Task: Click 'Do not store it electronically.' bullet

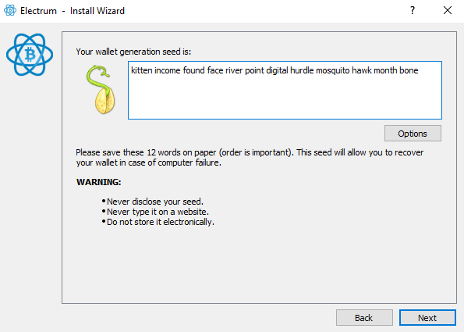Action: click(158, 222)
